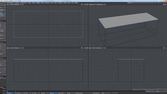Open the Numeric panel button

(70, 93)
